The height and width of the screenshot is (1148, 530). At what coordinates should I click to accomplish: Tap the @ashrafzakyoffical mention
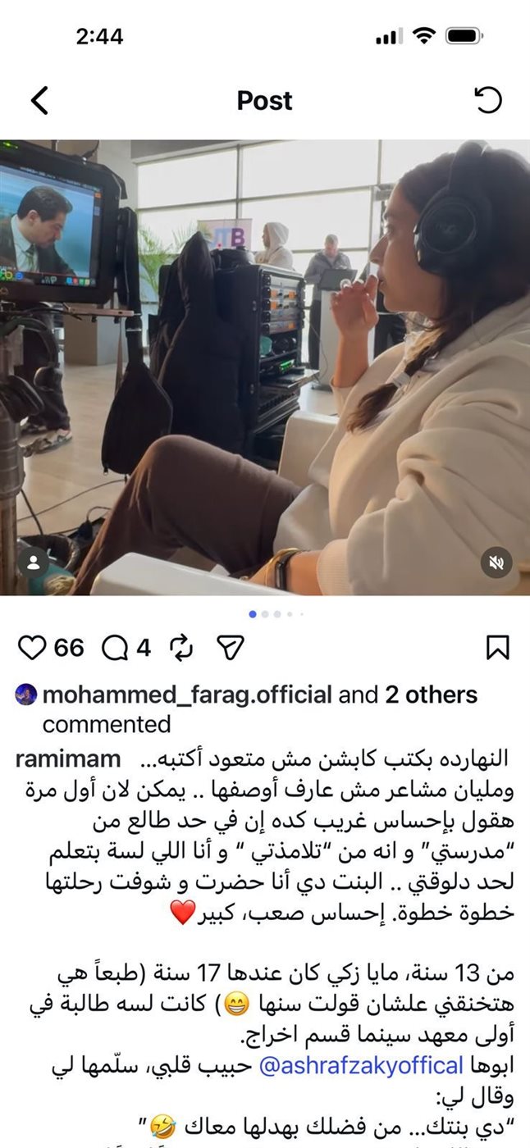pyautogui.click(x=362, y=1065)
